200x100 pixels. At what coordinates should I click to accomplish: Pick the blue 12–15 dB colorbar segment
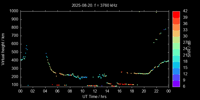pos(176,71)
